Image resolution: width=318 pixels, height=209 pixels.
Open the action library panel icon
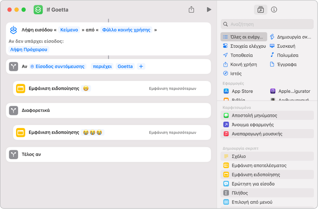point(260,10)
